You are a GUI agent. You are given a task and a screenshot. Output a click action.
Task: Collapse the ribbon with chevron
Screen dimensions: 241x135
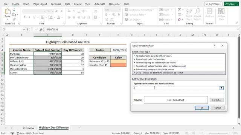[x=237, y=23]
